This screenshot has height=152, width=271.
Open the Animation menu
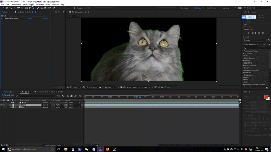pyautogui.click(x=40, y=5)
